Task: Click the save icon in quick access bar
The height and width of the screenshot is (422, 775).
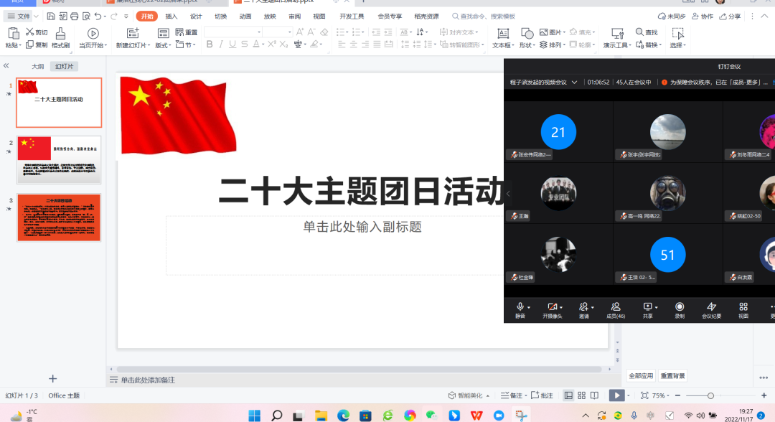Action: pyautogui.click(x=51, y=16)
